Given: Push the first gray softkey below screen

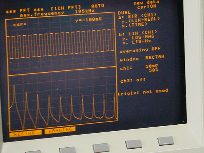Looking at the screenshot, I should 33,152.
